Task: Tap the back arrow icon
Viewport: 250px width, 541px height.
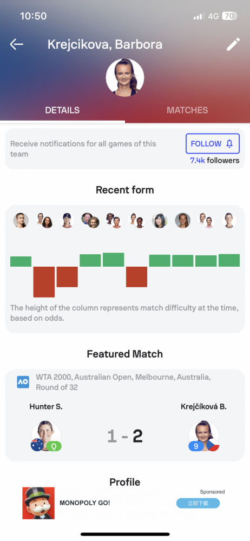Action: coord(16,44)
